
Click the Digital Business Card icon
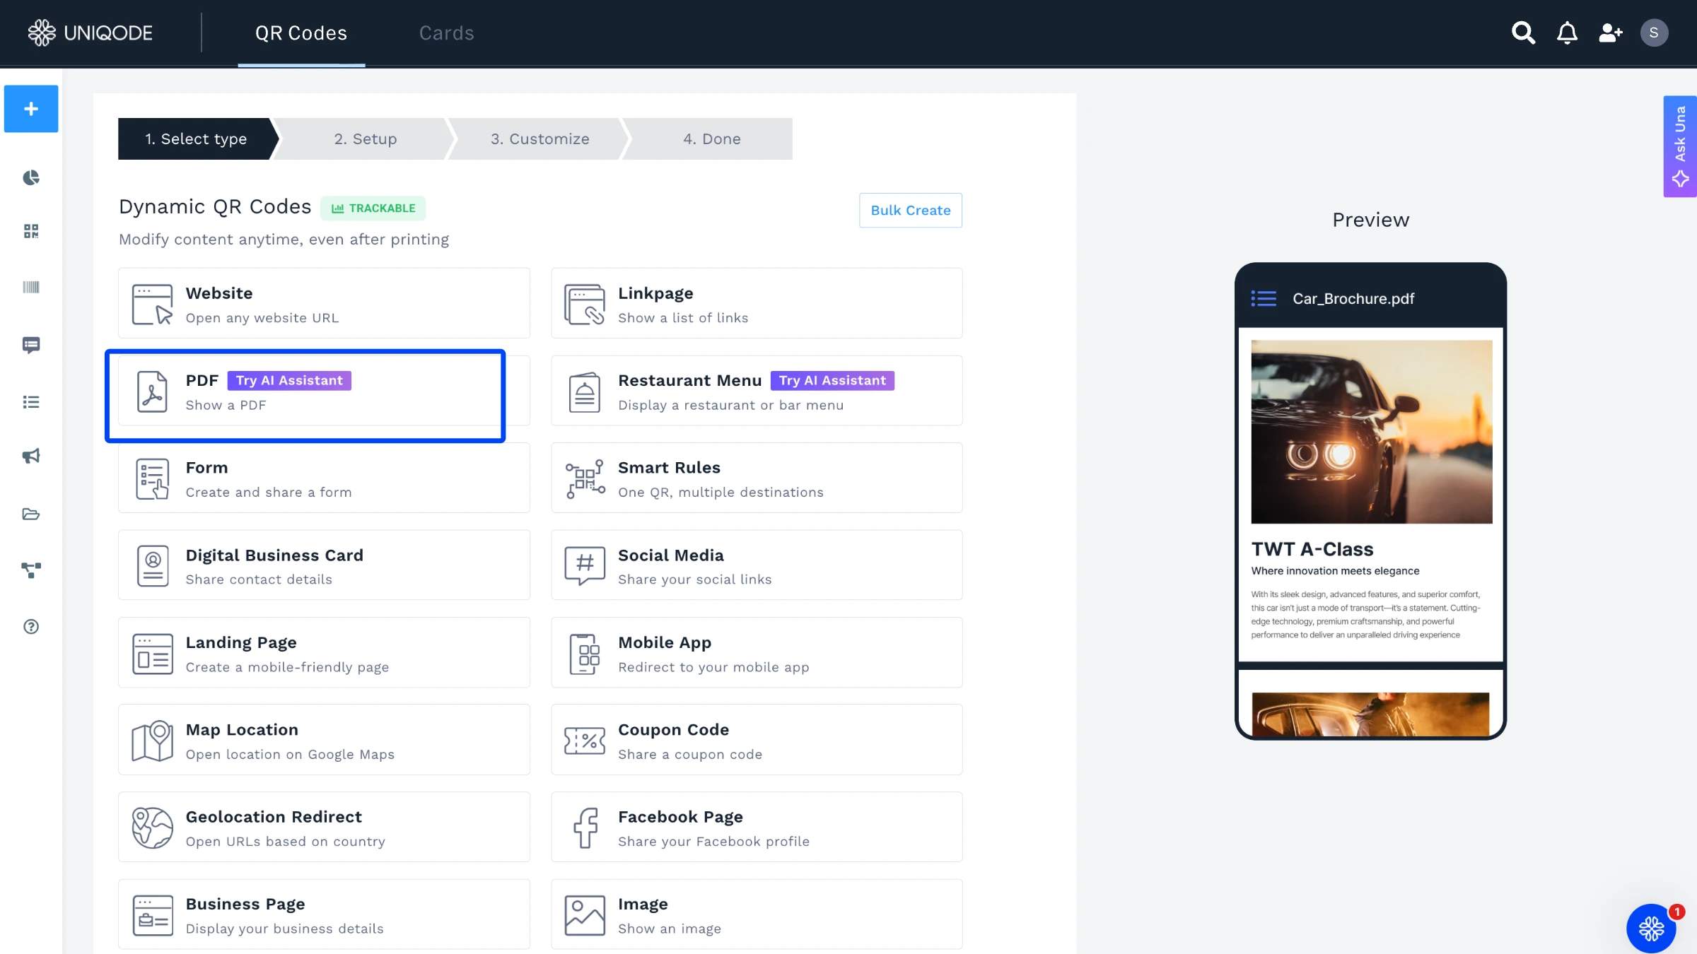pos(152,565)
